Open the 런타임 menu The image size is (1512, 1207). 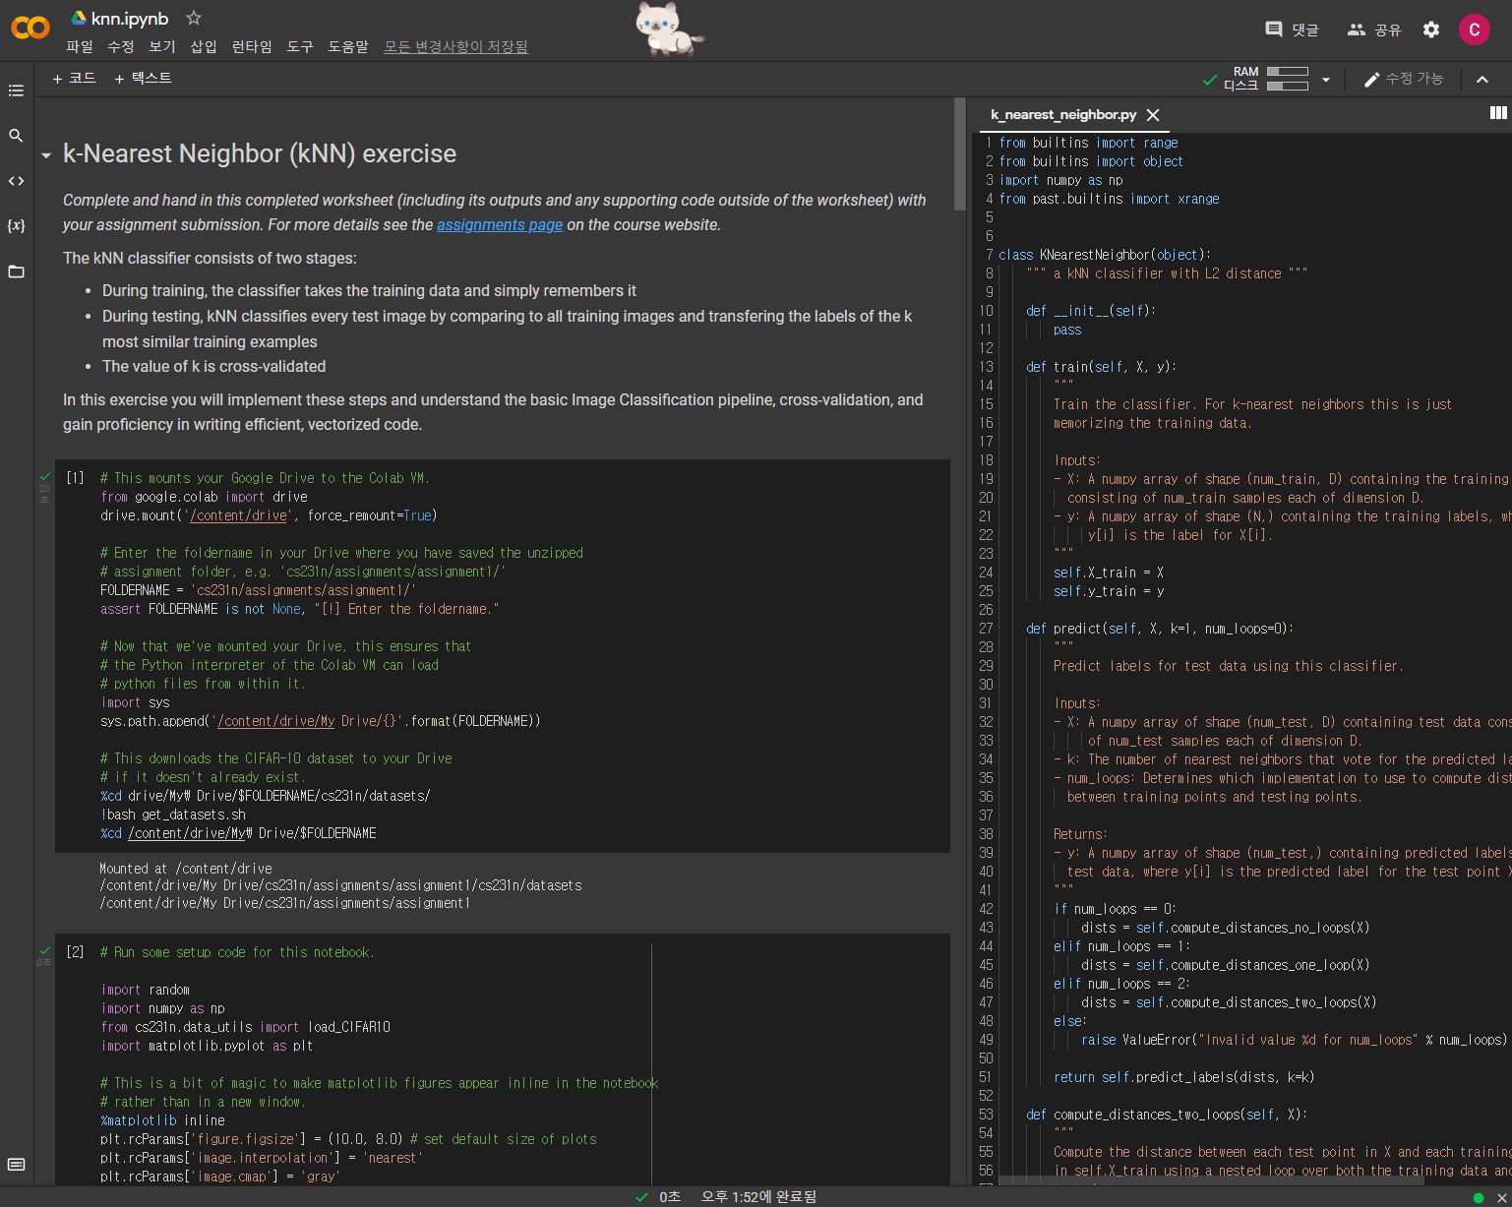[252, 46]
